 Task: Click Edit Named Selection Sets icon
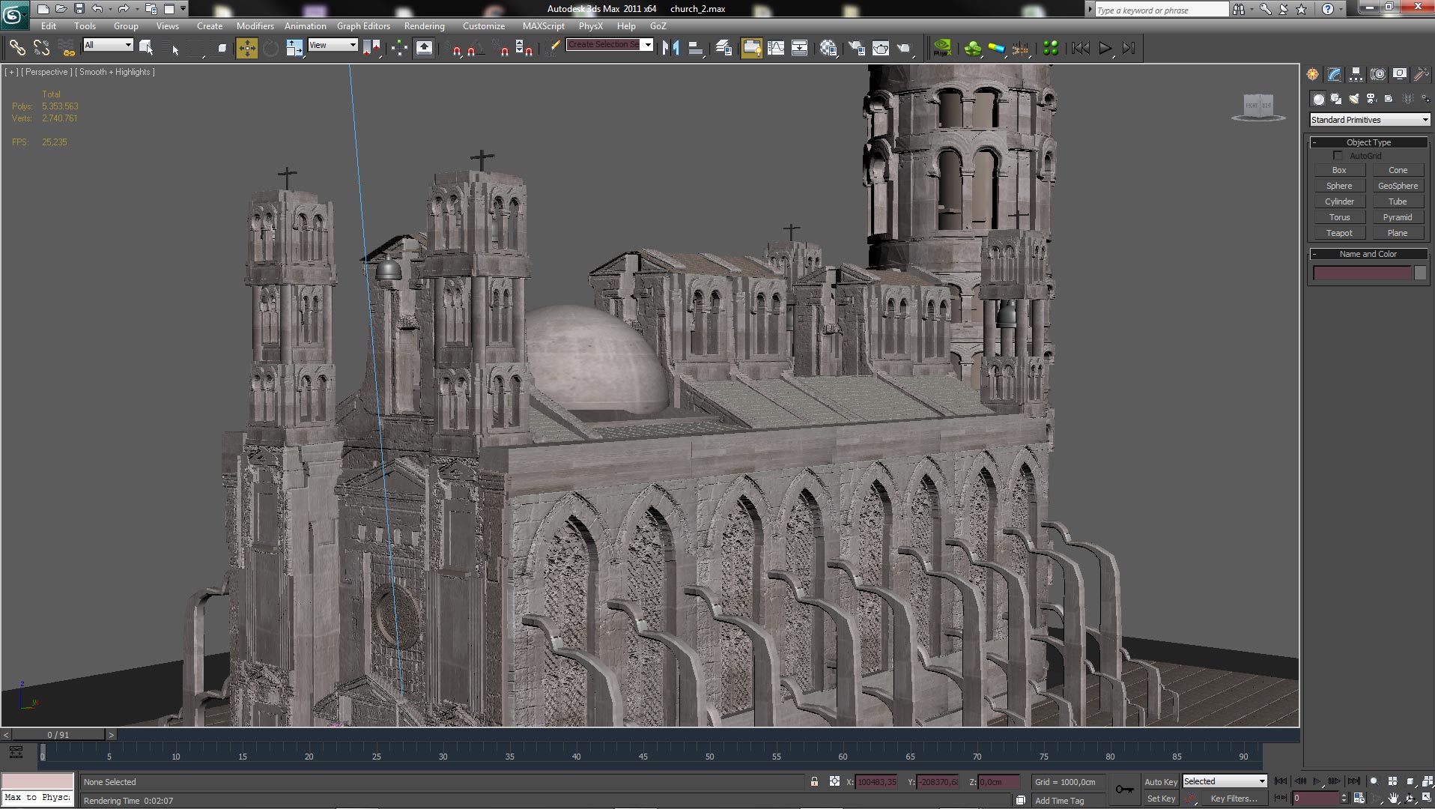[x=553, y=48]
